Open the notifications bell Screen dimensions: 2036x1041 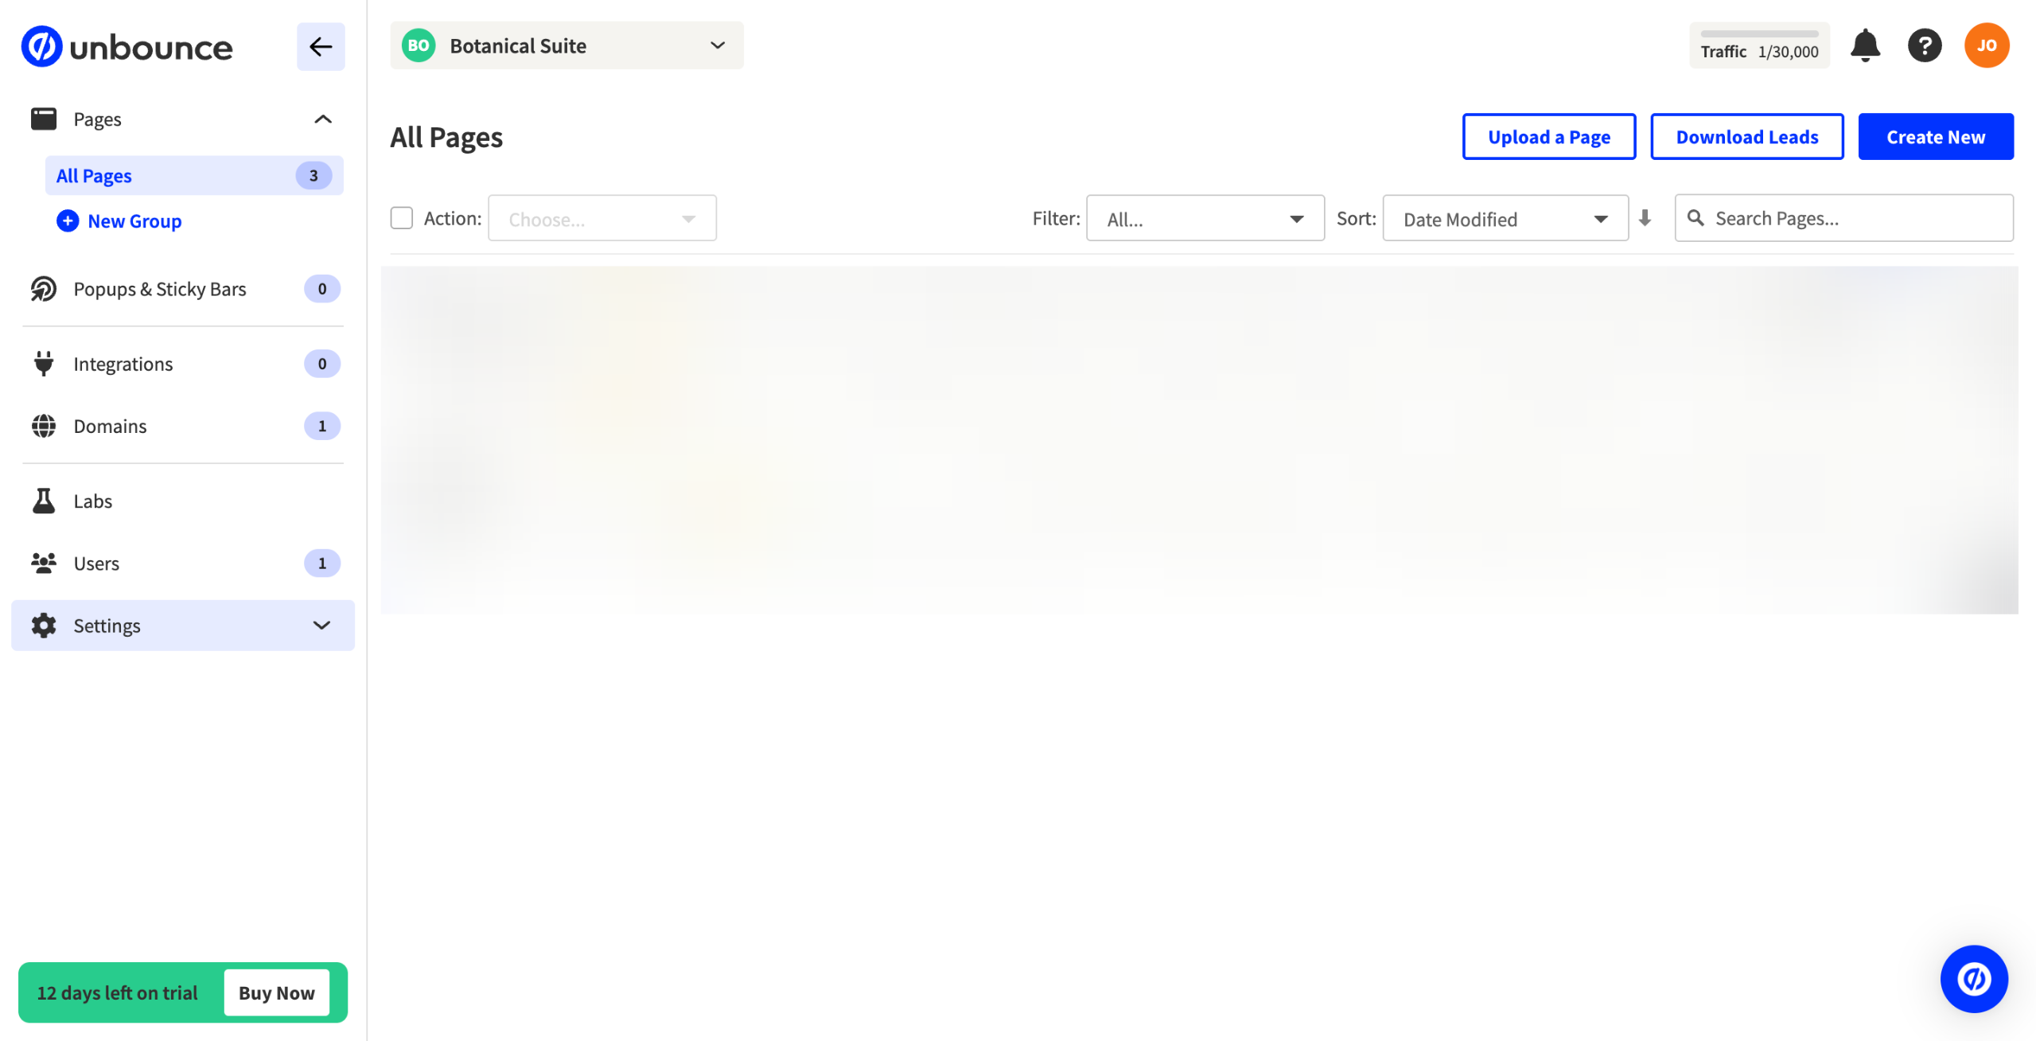click(x=1864, y=45)
